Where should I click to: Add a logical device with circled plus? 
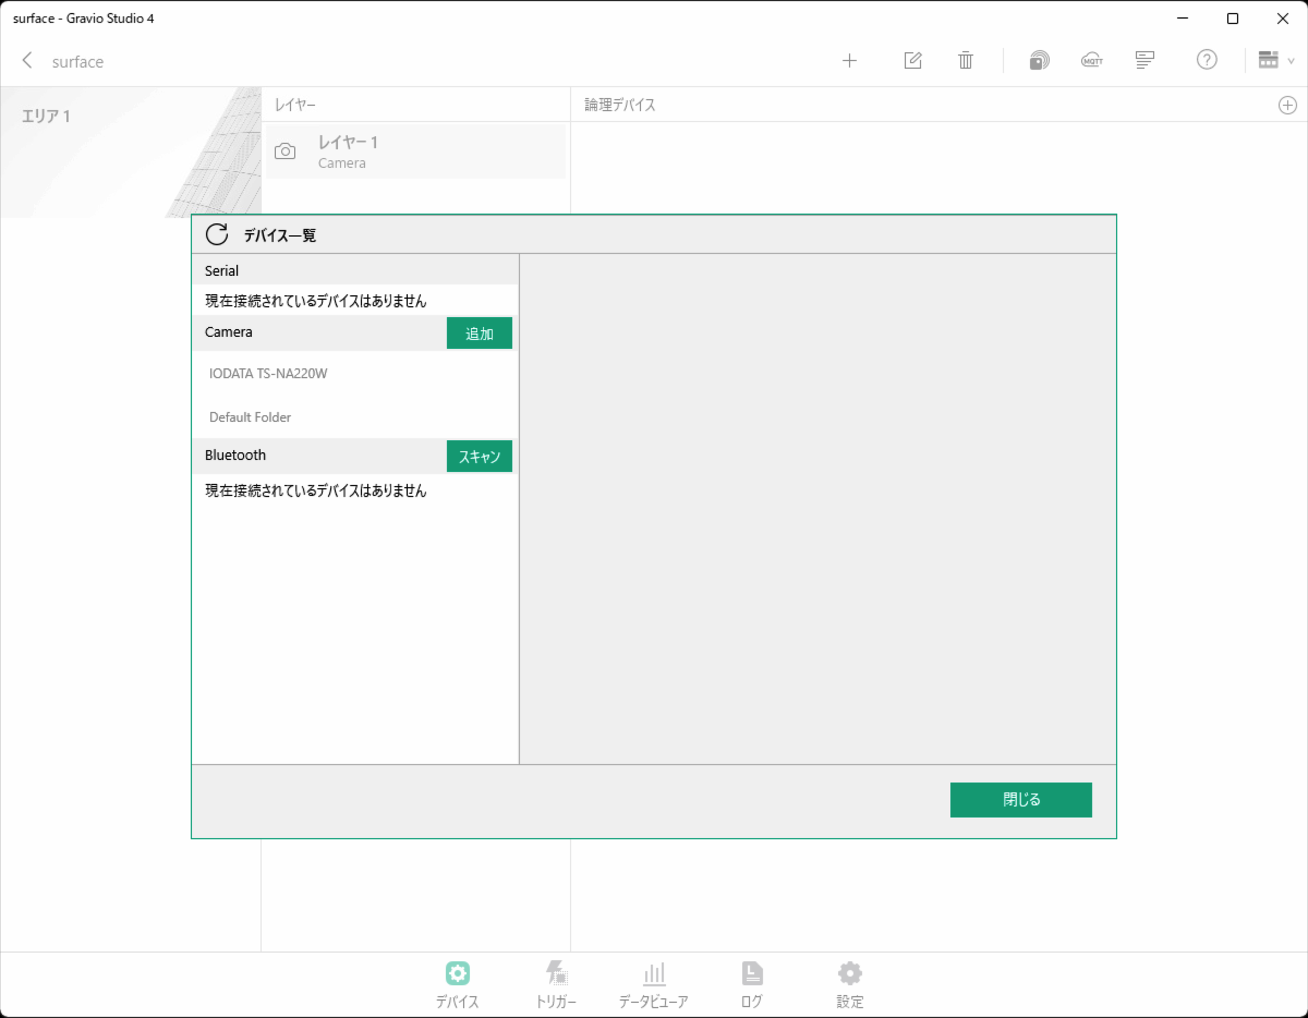1287,105
